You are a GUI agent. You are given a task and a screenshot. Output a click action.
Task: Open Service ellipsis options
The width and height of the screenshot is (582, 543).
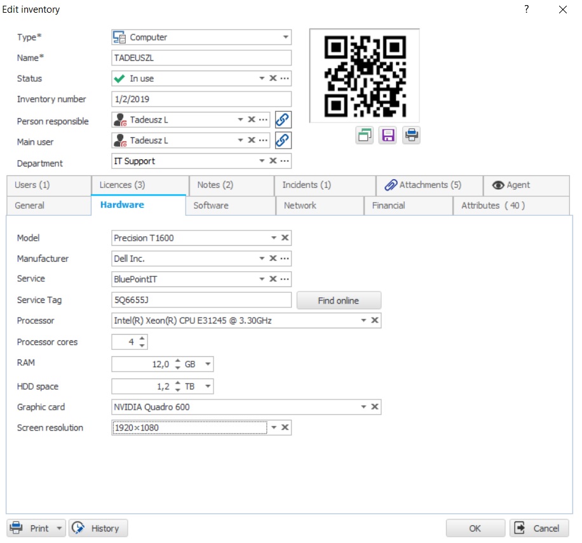coord(285,279)
